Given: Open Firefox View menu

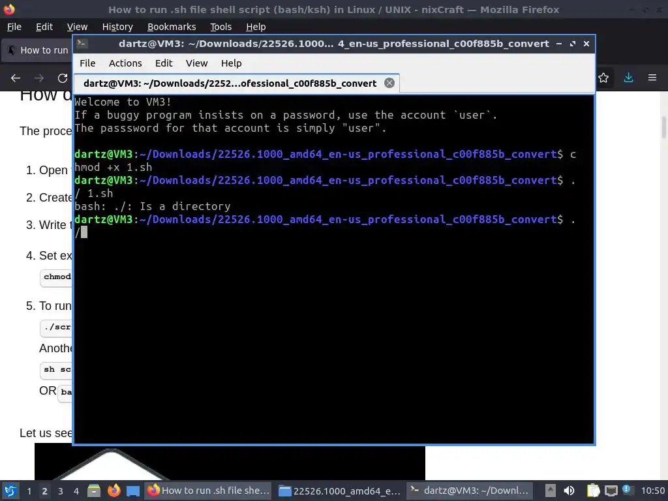Looking at the screenshot, I should tap(77, 27).
